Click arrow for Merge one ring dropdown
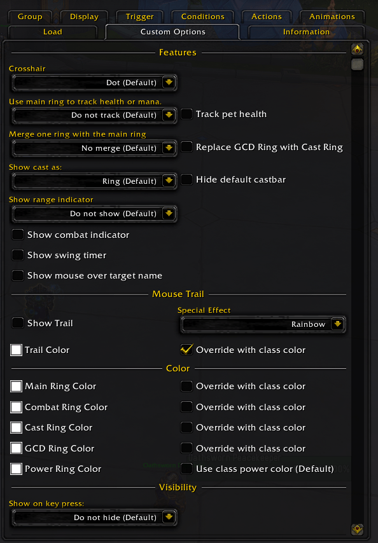The image size is (378, 543). point(169,148)
